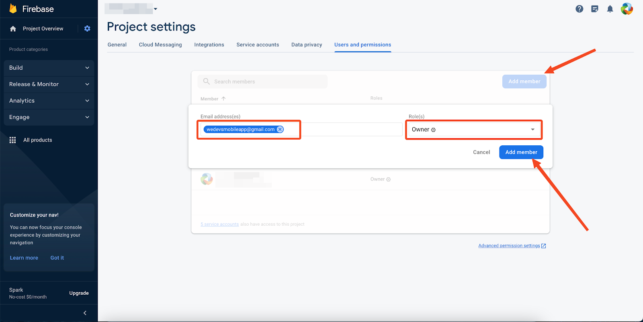The width and height of the screenshot is (643, 322).
Task: Click the Search members field
Action: [x=262, y=82]
